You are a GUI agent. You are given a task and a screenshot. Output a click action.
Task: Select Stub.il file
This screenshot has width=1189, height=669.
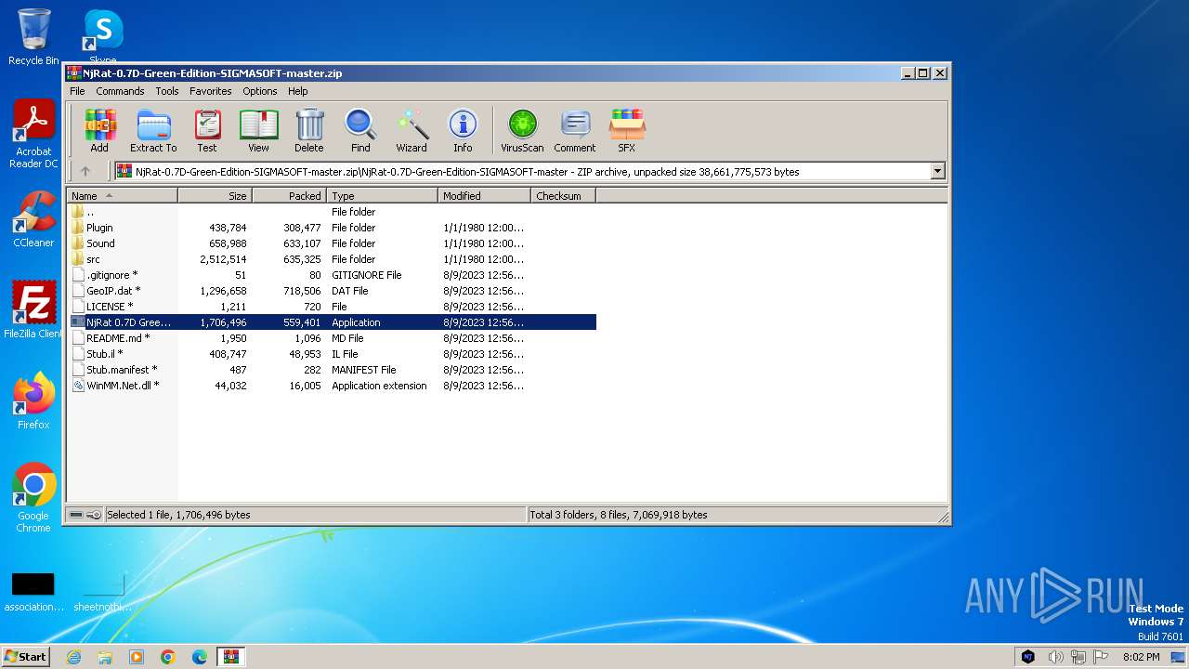[332, 354]
